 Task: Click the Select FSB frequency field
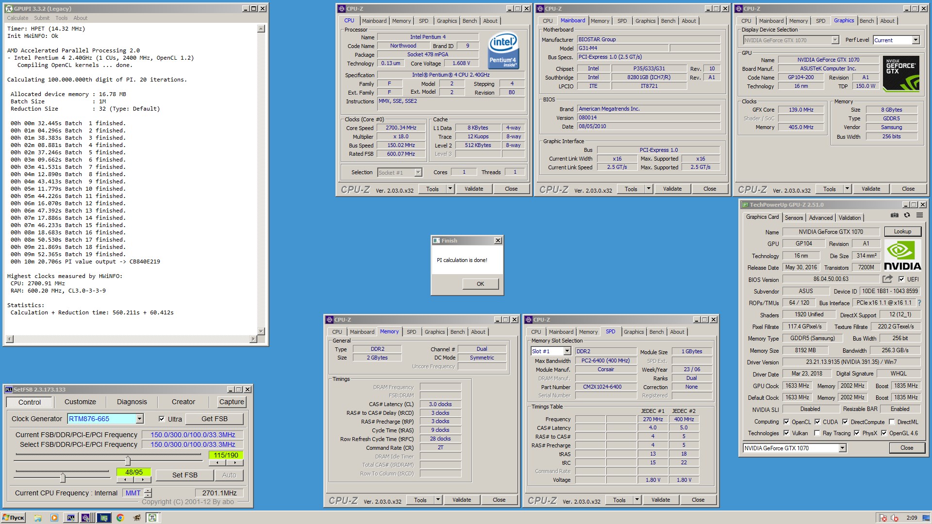click(x=193, y=444)
